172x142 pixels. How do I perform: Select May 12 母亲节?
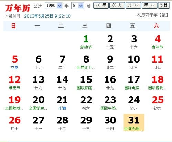(x=14, y=83)
